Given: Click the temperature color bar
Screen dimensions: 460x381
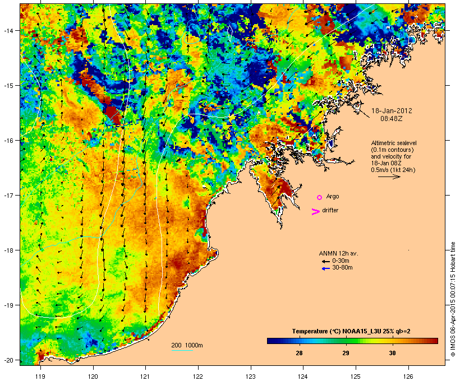Looking at the screenshot, I should coord(352,341).
